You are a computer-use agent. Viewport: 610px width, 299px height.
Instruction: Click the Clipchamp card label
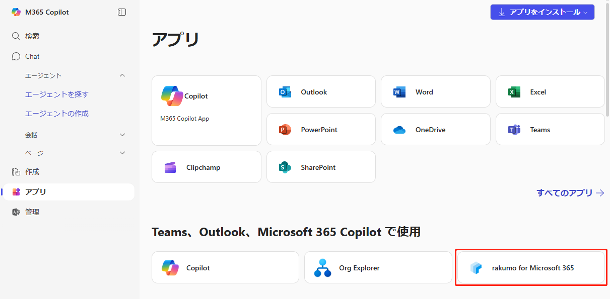click(204, 167)
